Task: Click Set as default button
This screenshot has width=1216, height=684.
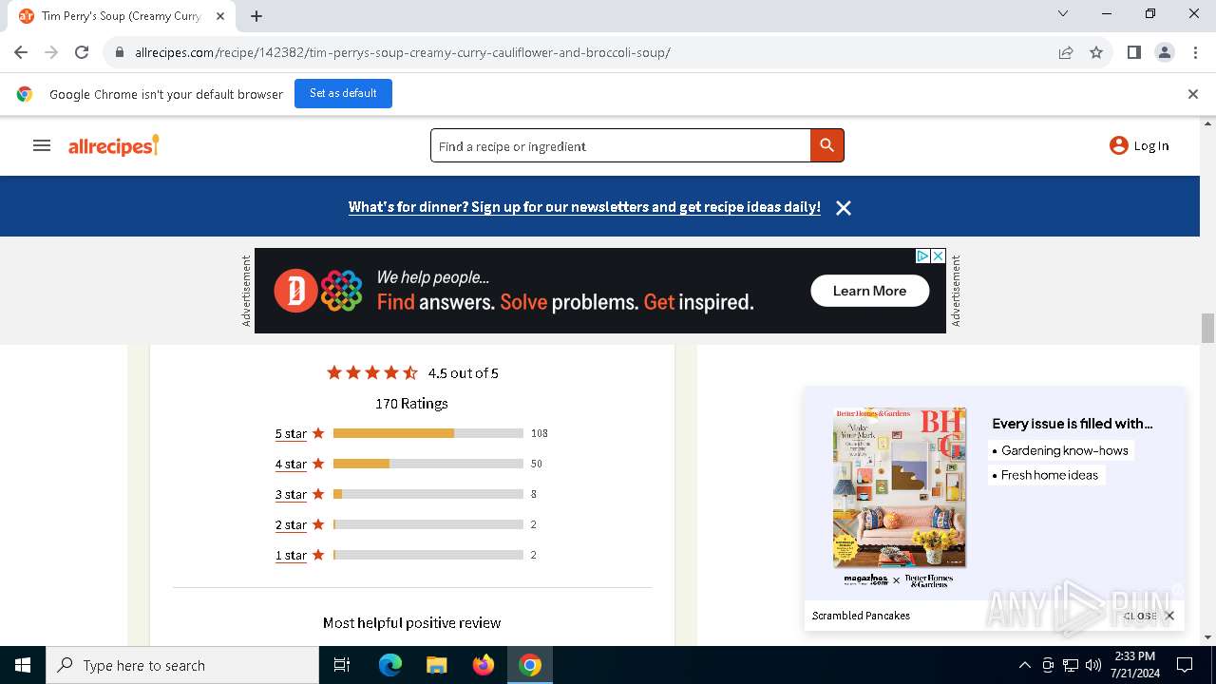Action: 343,93
